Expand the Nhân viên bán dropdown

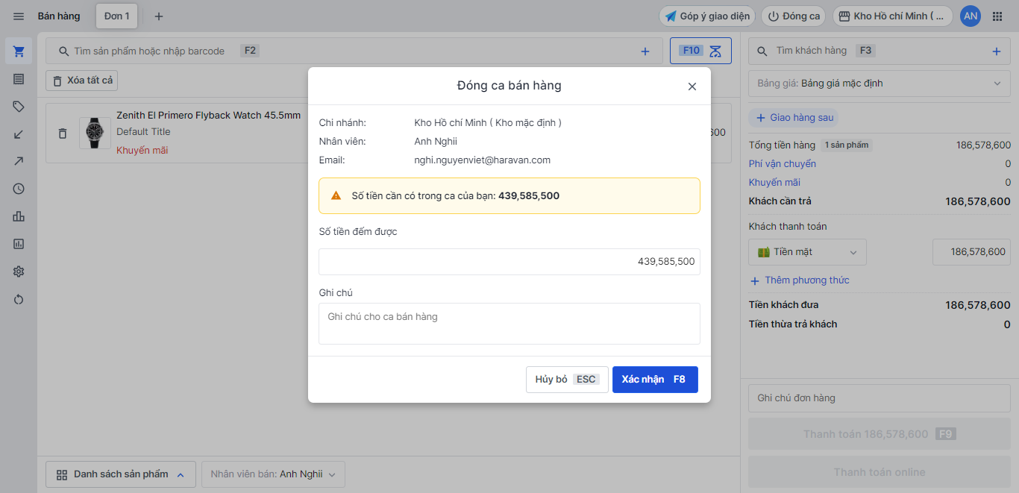pyautogui.click(x=273, y=474)
